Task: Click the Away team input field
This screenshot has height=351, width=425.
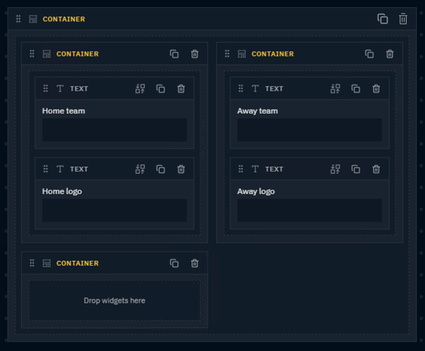Action: pyautogui.click(x=310, y=130)
